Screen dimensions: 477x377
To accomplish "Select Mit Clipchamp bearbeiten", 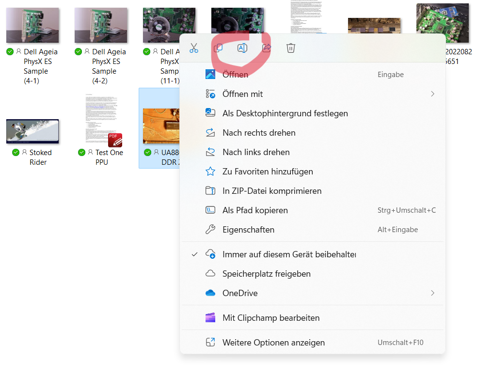I will click(x=313, y=318).
